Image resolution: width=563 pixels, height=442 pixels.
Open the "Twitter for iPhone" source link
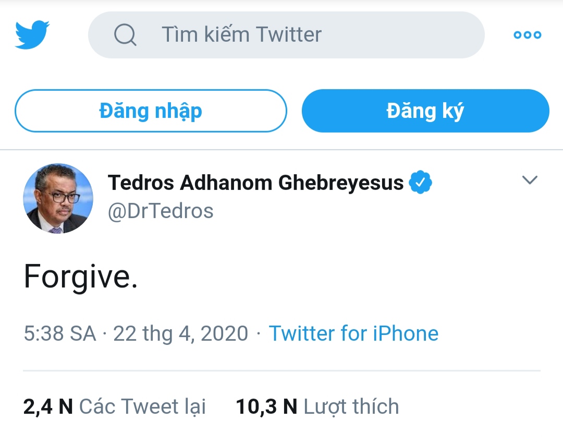point(353,333)
